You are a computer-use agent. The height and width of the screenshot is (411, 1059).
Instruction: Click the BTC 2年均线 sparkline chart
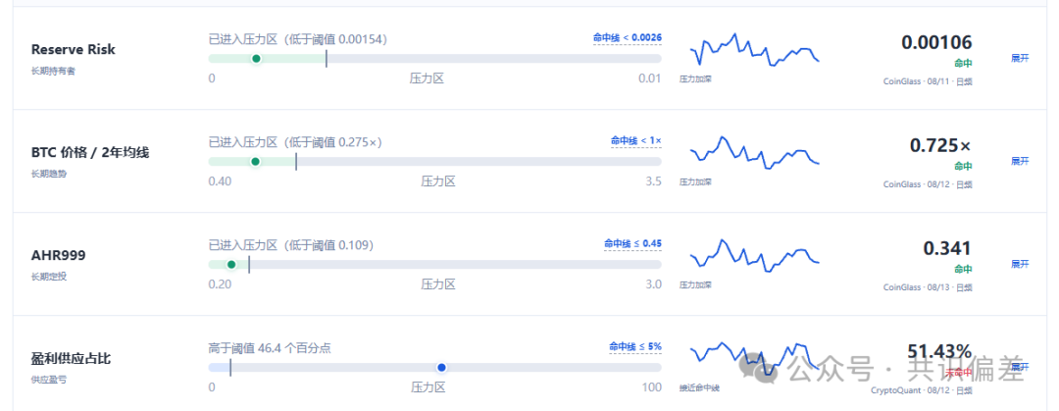[754, 152]
